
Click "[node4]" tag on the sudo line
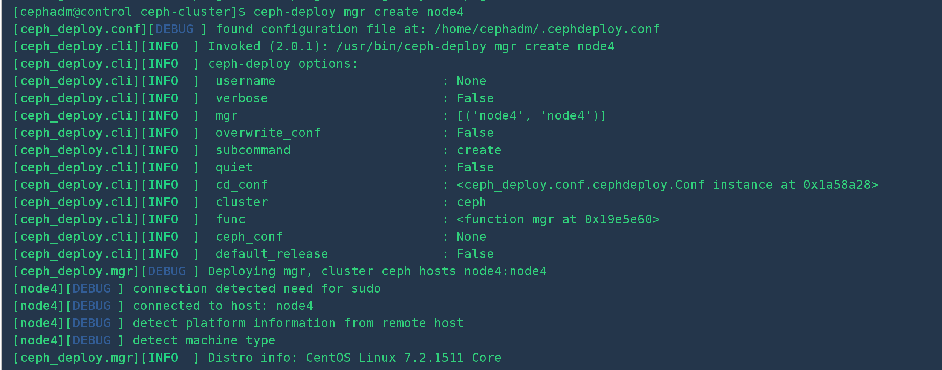(39, 289)
